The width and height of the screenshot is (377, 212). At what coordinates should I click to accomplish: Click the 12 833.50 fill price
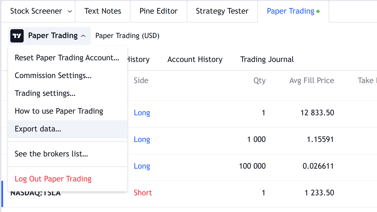click(317, 113)
